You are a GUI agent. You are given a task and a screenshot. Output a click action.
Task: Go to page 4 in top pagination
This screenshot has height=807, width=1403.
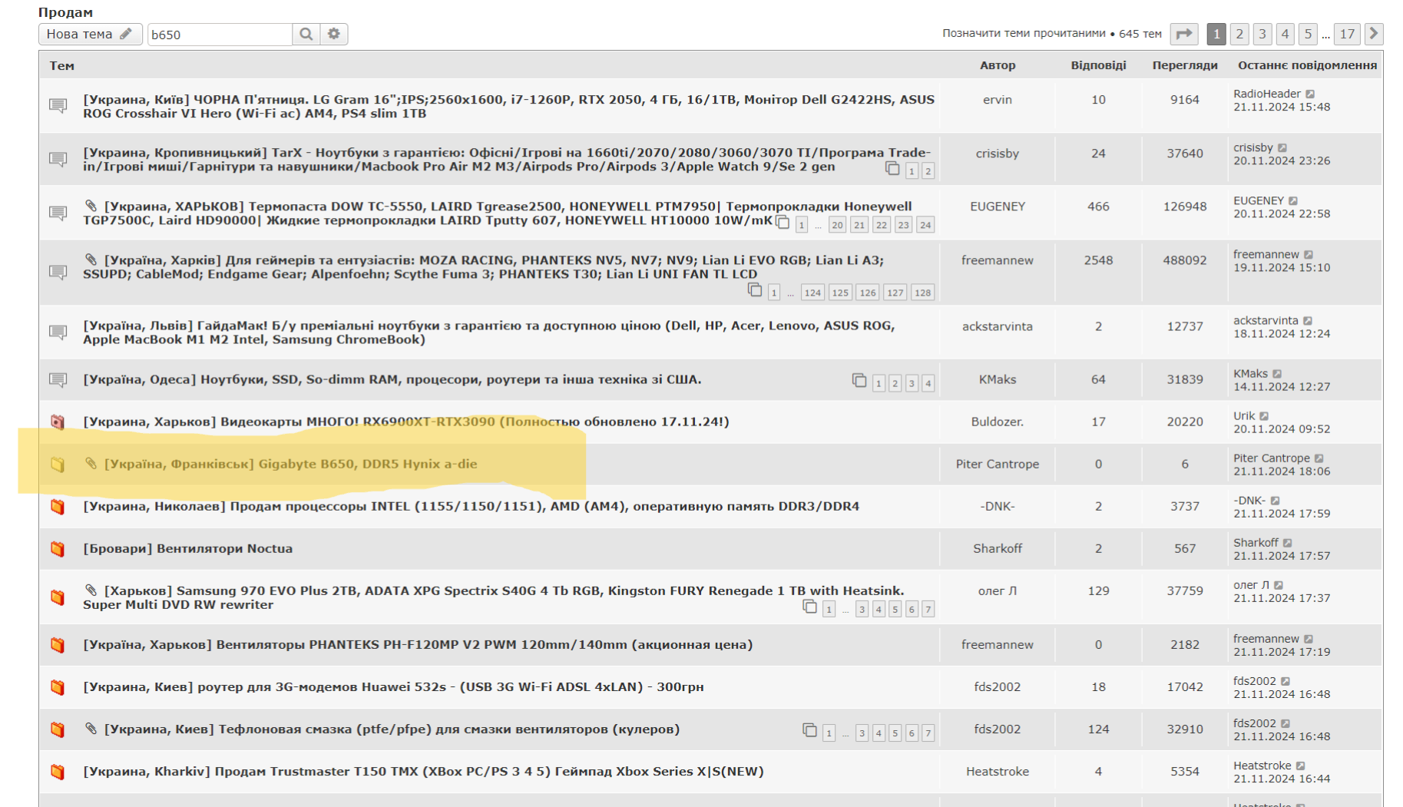(x=1286, y=34)
